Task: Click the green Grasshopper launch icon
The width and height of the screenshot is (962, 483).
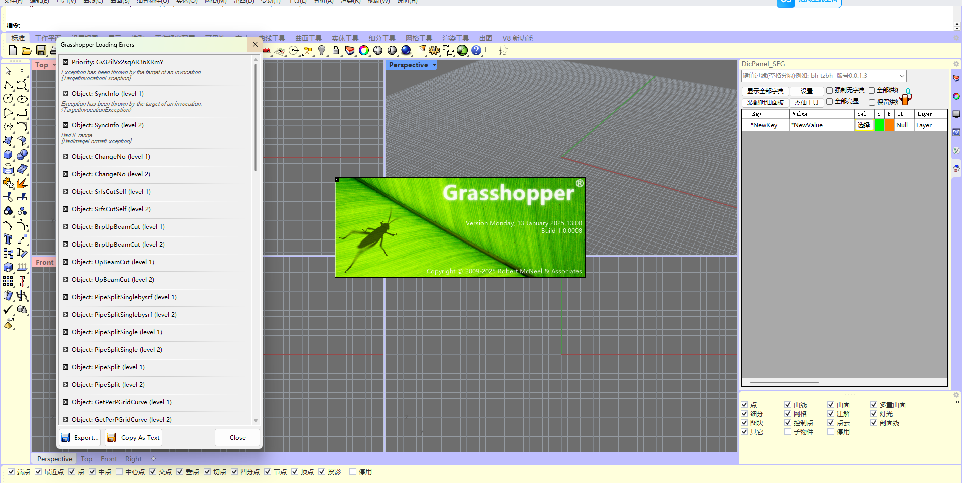Action: (x=462, y=50)
